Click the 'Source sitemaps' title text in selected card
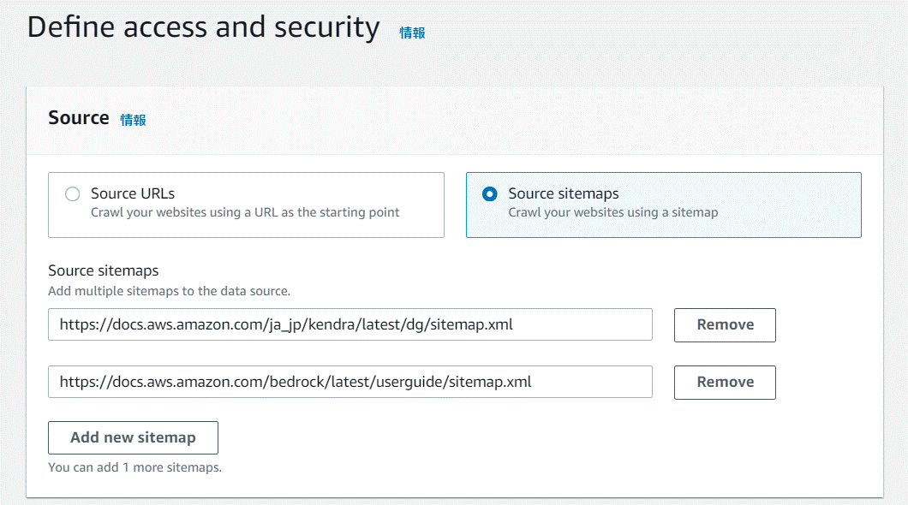The width and height of the screenshot is (908, 505). 563,193
